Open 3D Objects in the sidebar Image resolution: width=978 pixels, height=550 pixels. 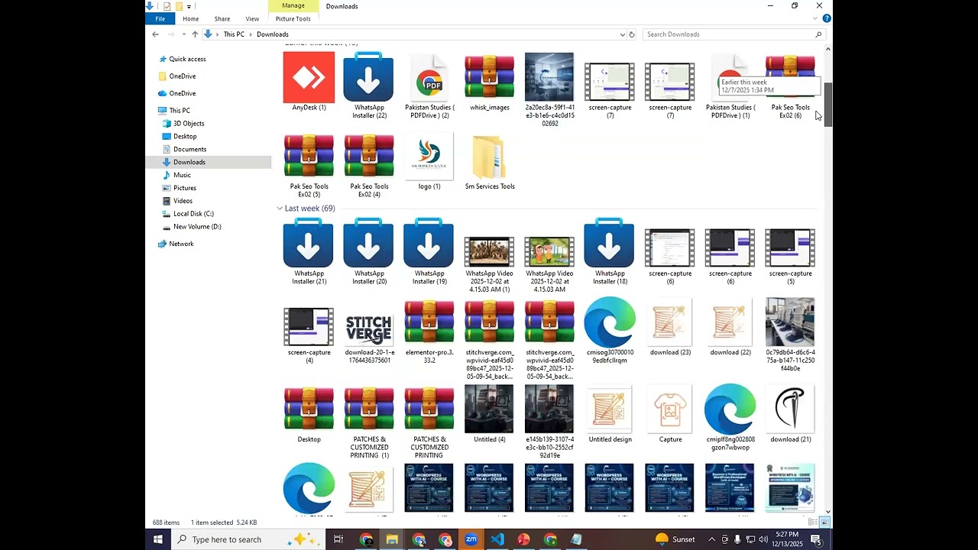tap(189, 124)
